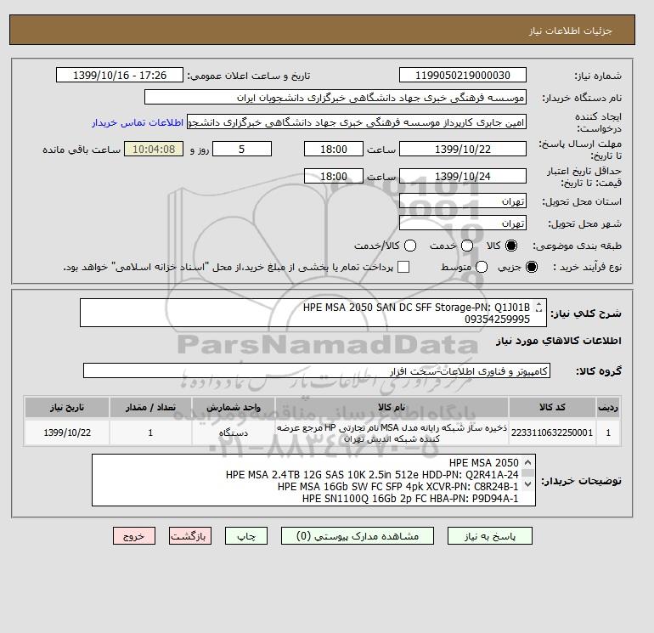Click the بازگشت back button
Image resolution: width=654 pixels, height=633 pixels.
[x=190, y=536]
